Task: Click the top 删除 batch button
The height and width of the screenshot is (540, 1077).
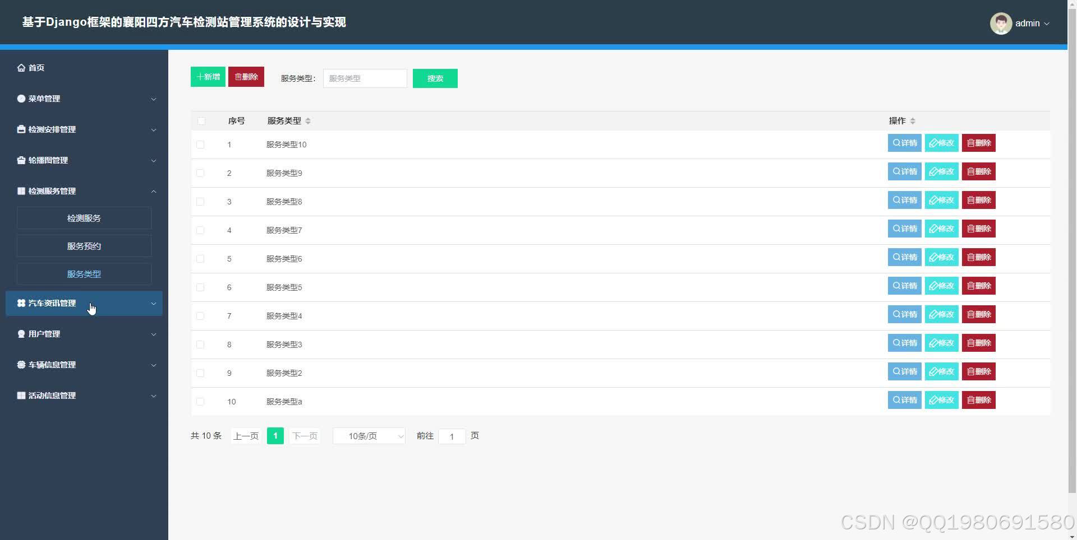Action: pyautogui.click(x=246, y=77)
